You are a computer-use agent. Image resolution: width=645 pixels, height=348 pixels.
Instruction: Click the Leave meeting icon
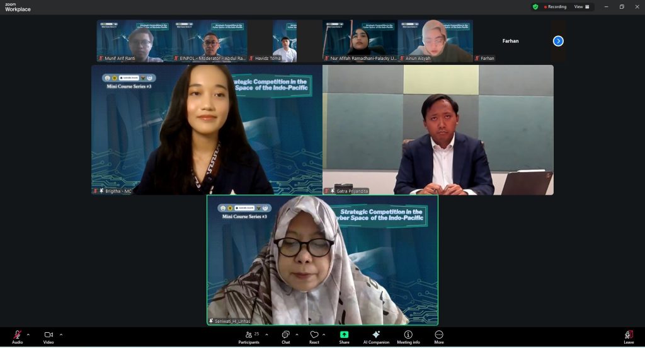629,334
